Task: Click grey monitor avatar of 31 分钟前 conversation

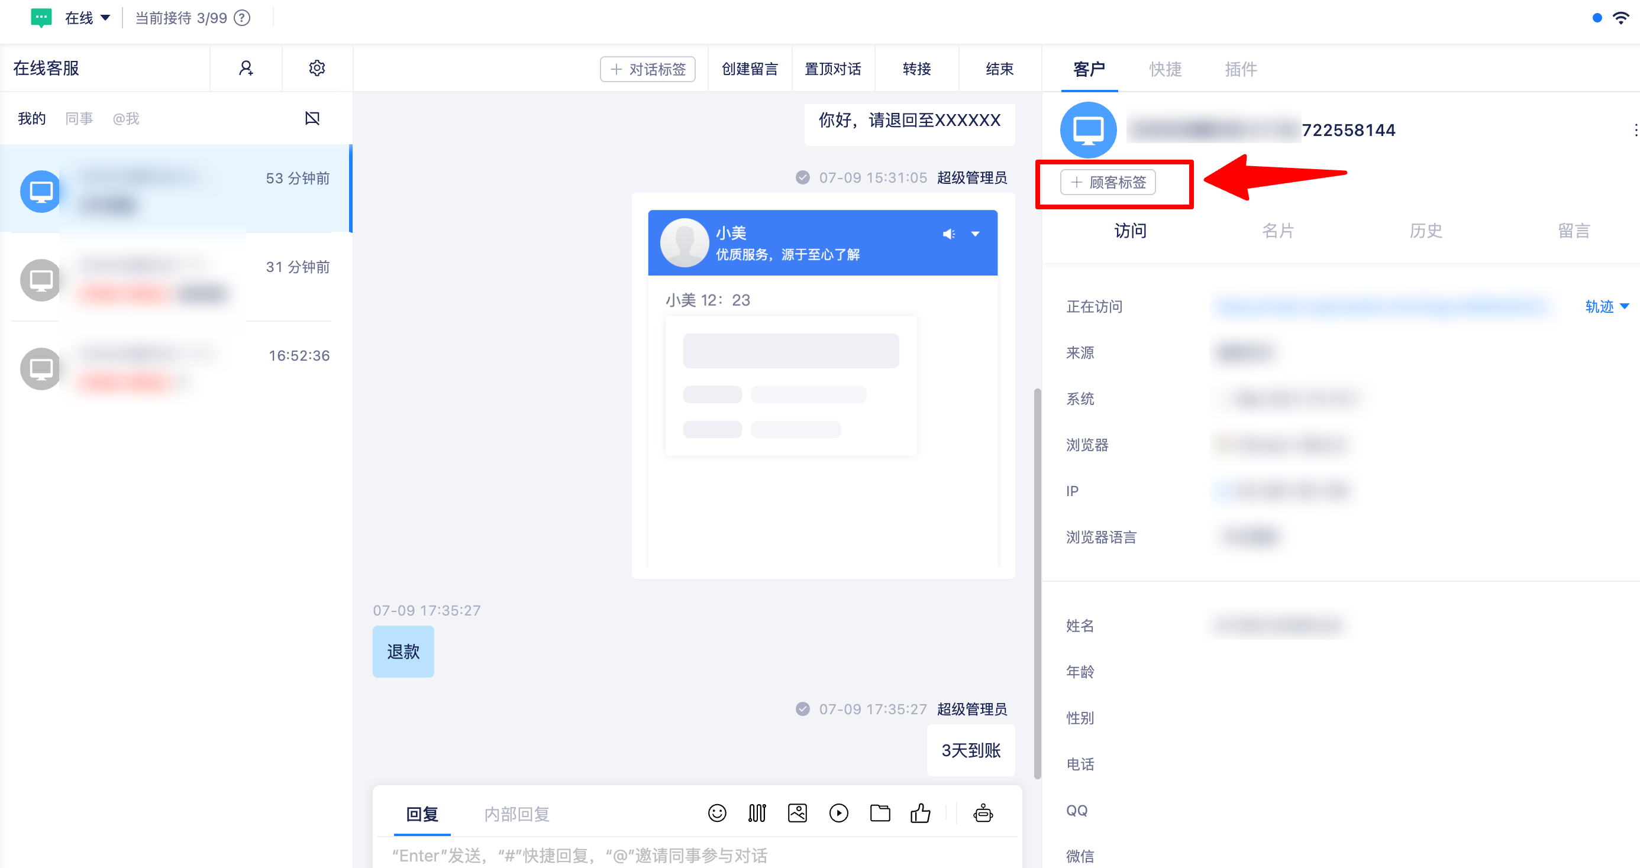Action: coord(41,279)
